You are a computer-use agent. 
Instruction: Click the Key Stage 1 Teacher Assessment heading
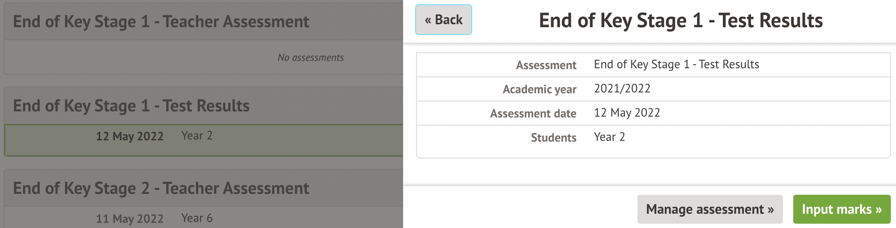click(161, 22)
